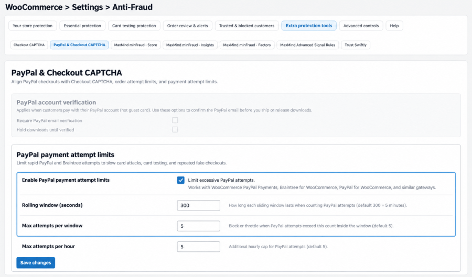Viewport: 472px width, 277px height.
Task: Click the 'Additional hourly cap for PayPal attempts' hint
Action: (278, 247)
